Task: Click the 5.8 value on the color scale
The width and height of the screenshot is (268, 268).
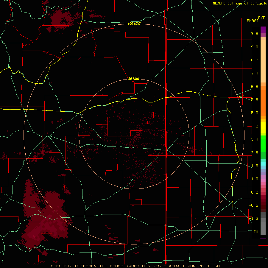Action: pos(255,100)
